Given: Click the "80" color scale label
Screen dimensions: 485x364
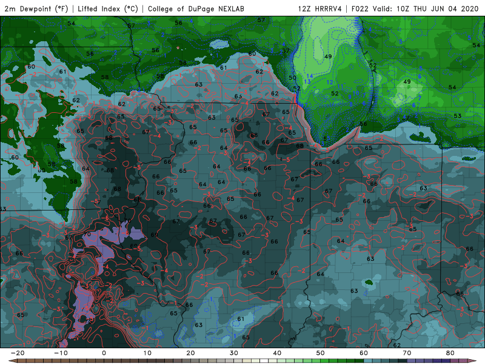Looking at the screenshot, I should (450, 353).
